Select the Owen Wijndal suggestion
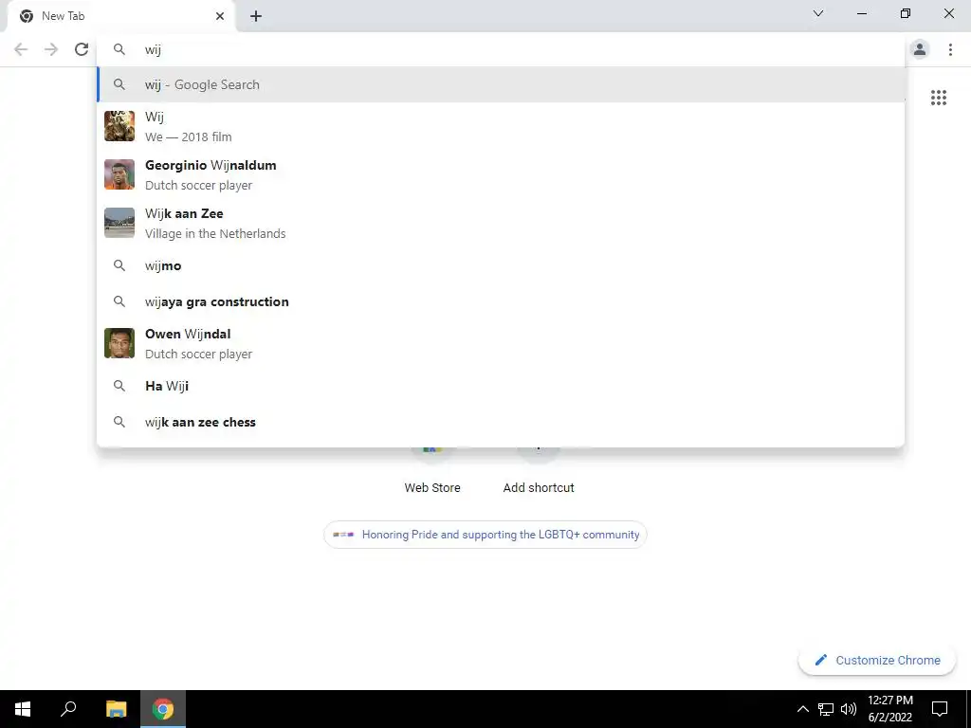 (501, 343)
